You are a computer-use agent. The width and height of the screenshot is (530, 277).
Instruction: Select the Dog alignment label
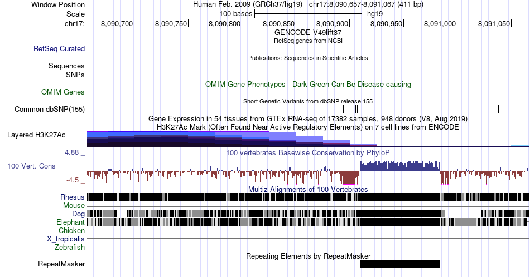coord(78,214)
